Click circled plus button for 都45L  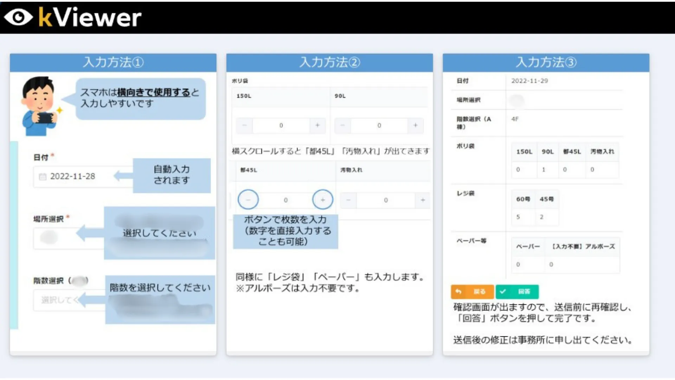coord(322,200)
